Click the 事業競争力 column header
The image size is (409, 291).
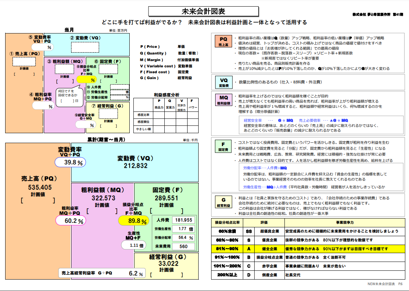(x=345, y=223)
